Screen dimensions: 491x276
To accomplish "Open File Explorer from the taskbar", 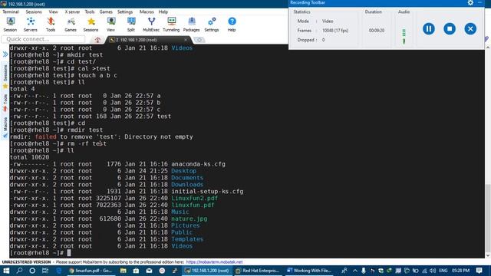I will 123,271.
